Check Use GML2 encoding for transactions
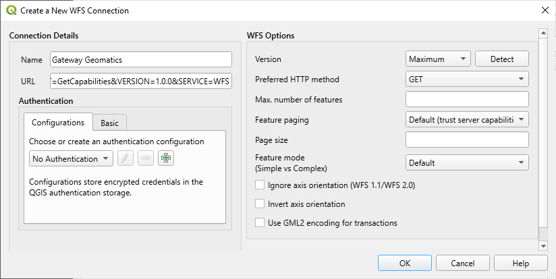Viewport: 556px width, 279px height. [260, 222]
